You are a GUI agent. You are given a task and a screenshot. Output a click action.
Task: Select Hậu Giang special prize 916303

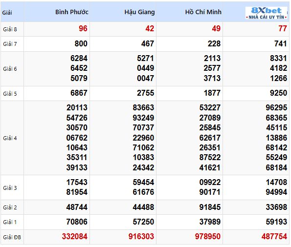141,236
